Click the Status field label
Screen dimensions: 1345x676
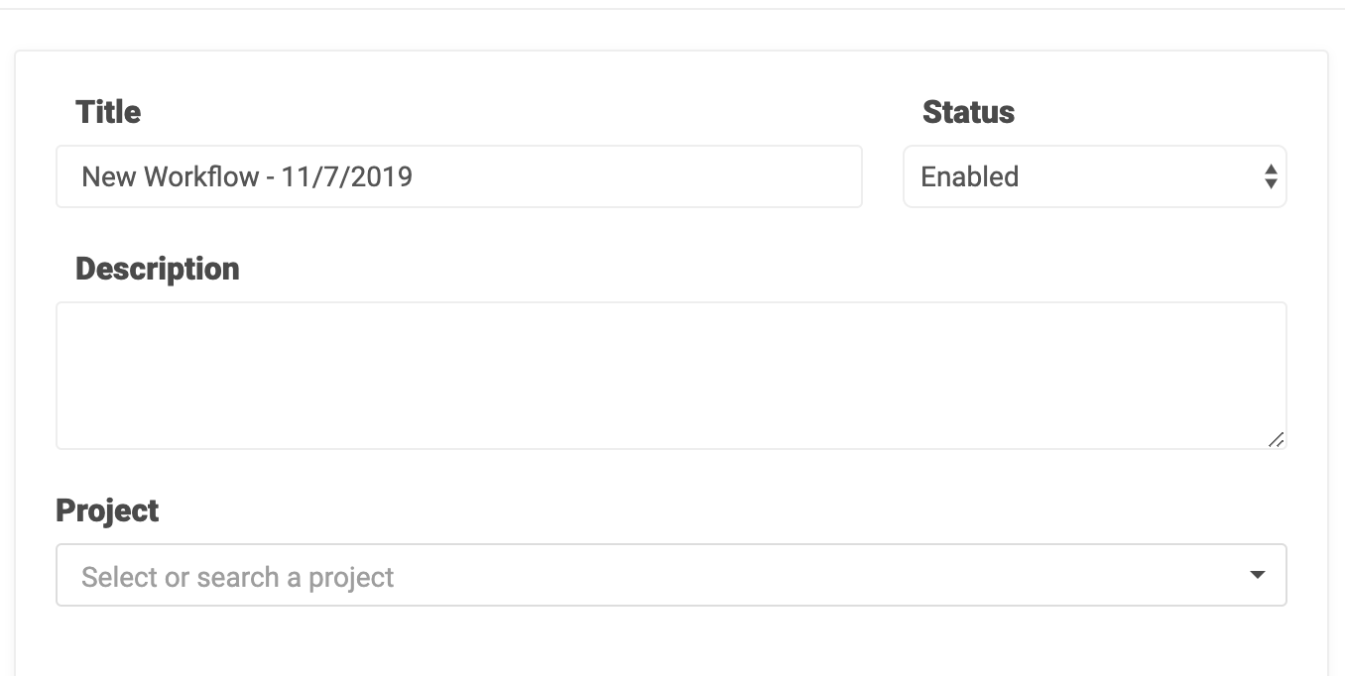pyautogui.click(x=968, y=112)
